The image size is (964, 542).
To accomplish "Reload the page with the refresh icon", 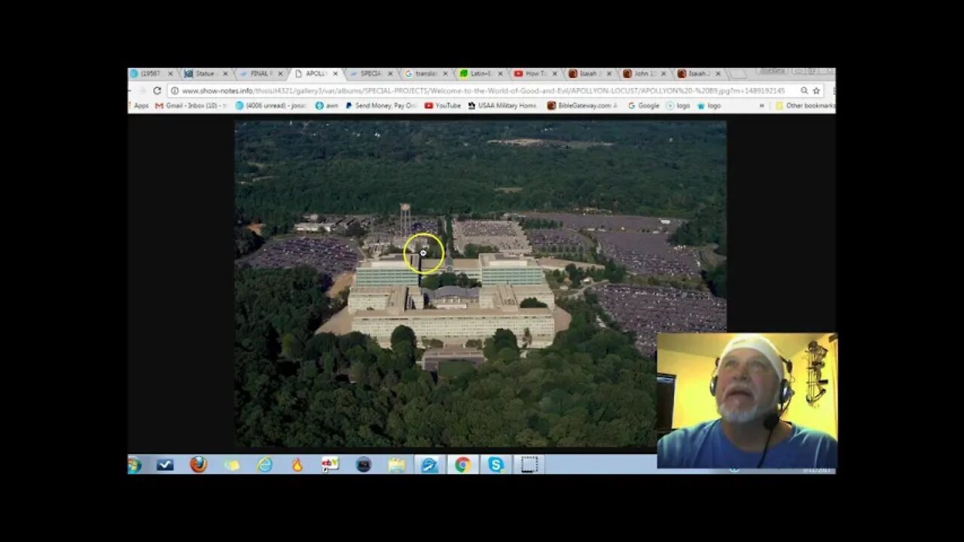I will 157,90.
